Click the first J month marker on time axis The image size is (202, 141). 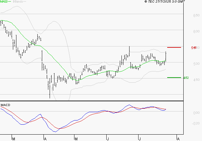pos(107,139)
